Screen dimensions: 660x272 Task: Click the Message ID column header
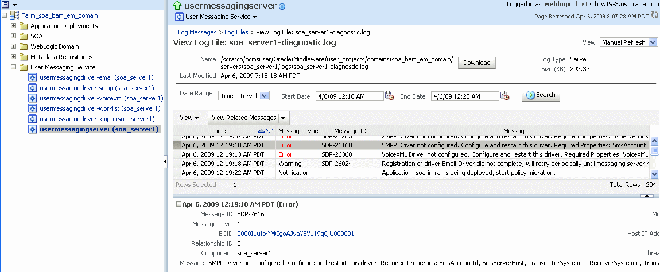click(x=350, y=131)
